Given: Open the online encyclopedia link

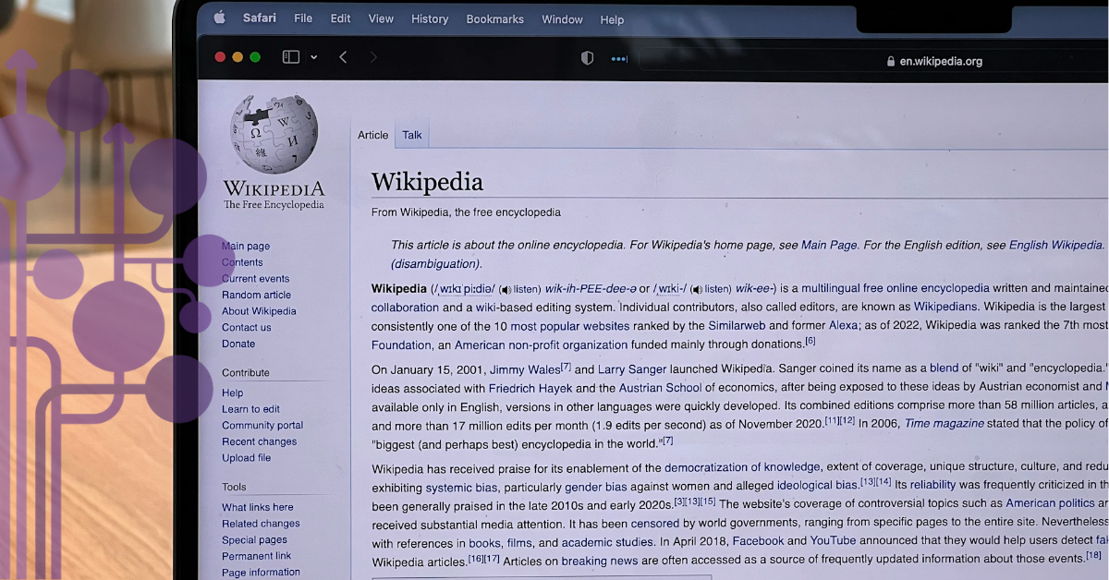Looking at the screenshot, I should [928, 288].
